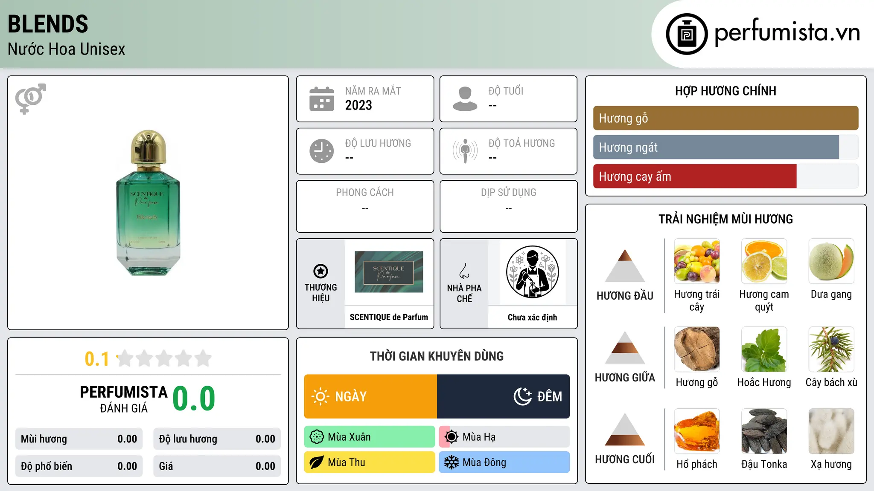874x491 pixels.
Task: Open the Dưa gang melon image
Action: (831, 261)
